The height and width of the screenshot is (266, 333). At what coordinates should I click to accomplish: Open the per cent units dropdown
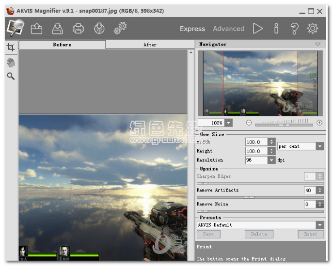tap(320, 146)
